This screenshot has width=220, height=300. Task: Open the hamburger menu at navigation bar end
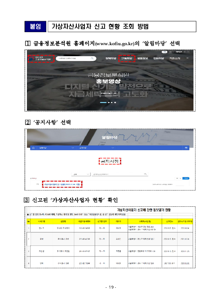click(187, 58)
